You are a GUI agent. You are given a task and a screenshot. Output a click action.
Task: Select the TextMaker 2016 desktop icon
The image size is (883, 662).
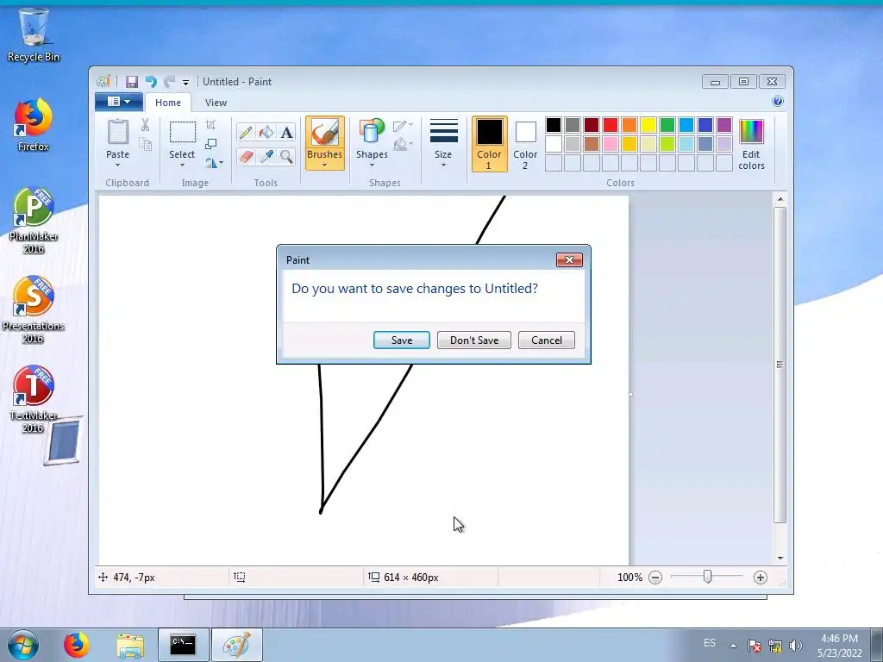[34, 400]
